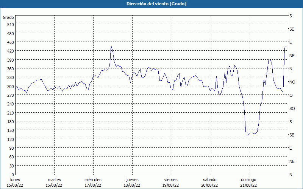Click the 150 value on the left axis

coord(11,130)
